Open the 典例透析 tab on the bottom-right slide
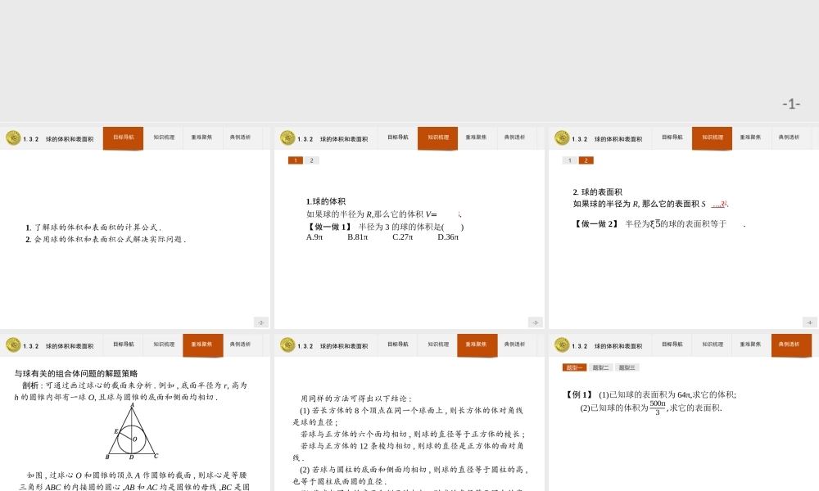This screenshot has width=819, height=491. coord(790,345)
